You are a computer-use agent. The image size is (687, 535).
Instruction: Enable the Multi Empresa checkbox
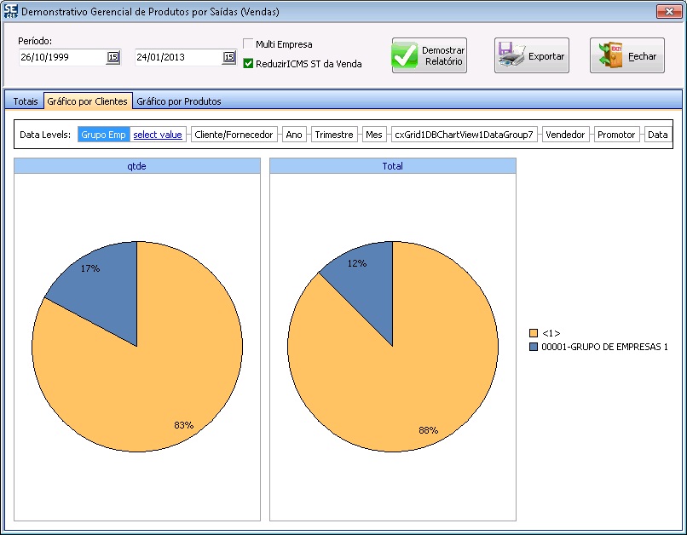tap(248, 44)
